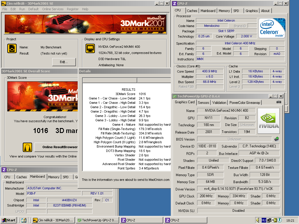The image size is (299, 224).
Task: Switch to Mainboard tab in top CPU-Z window
Action: point(208,11)
